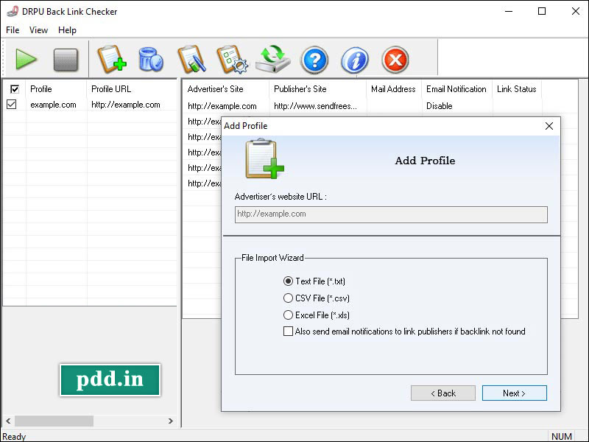Click the Next > button
Viewport: 589px width, 442px height.
(514, 393)
